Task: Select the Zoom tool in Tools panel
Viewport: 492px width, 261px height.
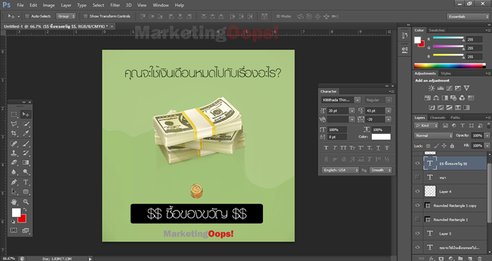Action: [x=26, y=201]
